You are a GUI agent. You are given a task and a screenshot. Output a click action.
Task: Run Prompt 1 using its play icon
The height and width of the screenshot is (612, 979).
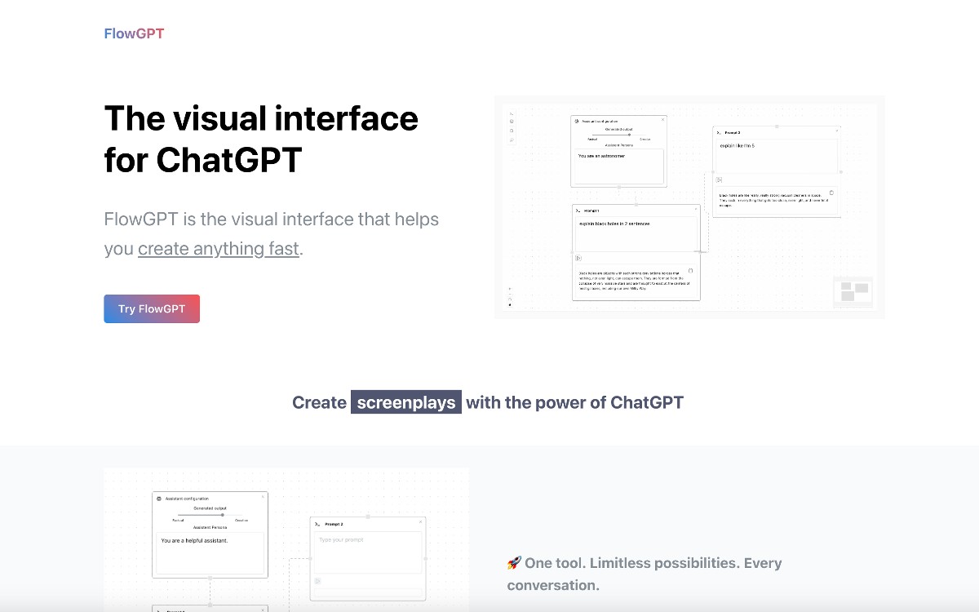(578, 257)
